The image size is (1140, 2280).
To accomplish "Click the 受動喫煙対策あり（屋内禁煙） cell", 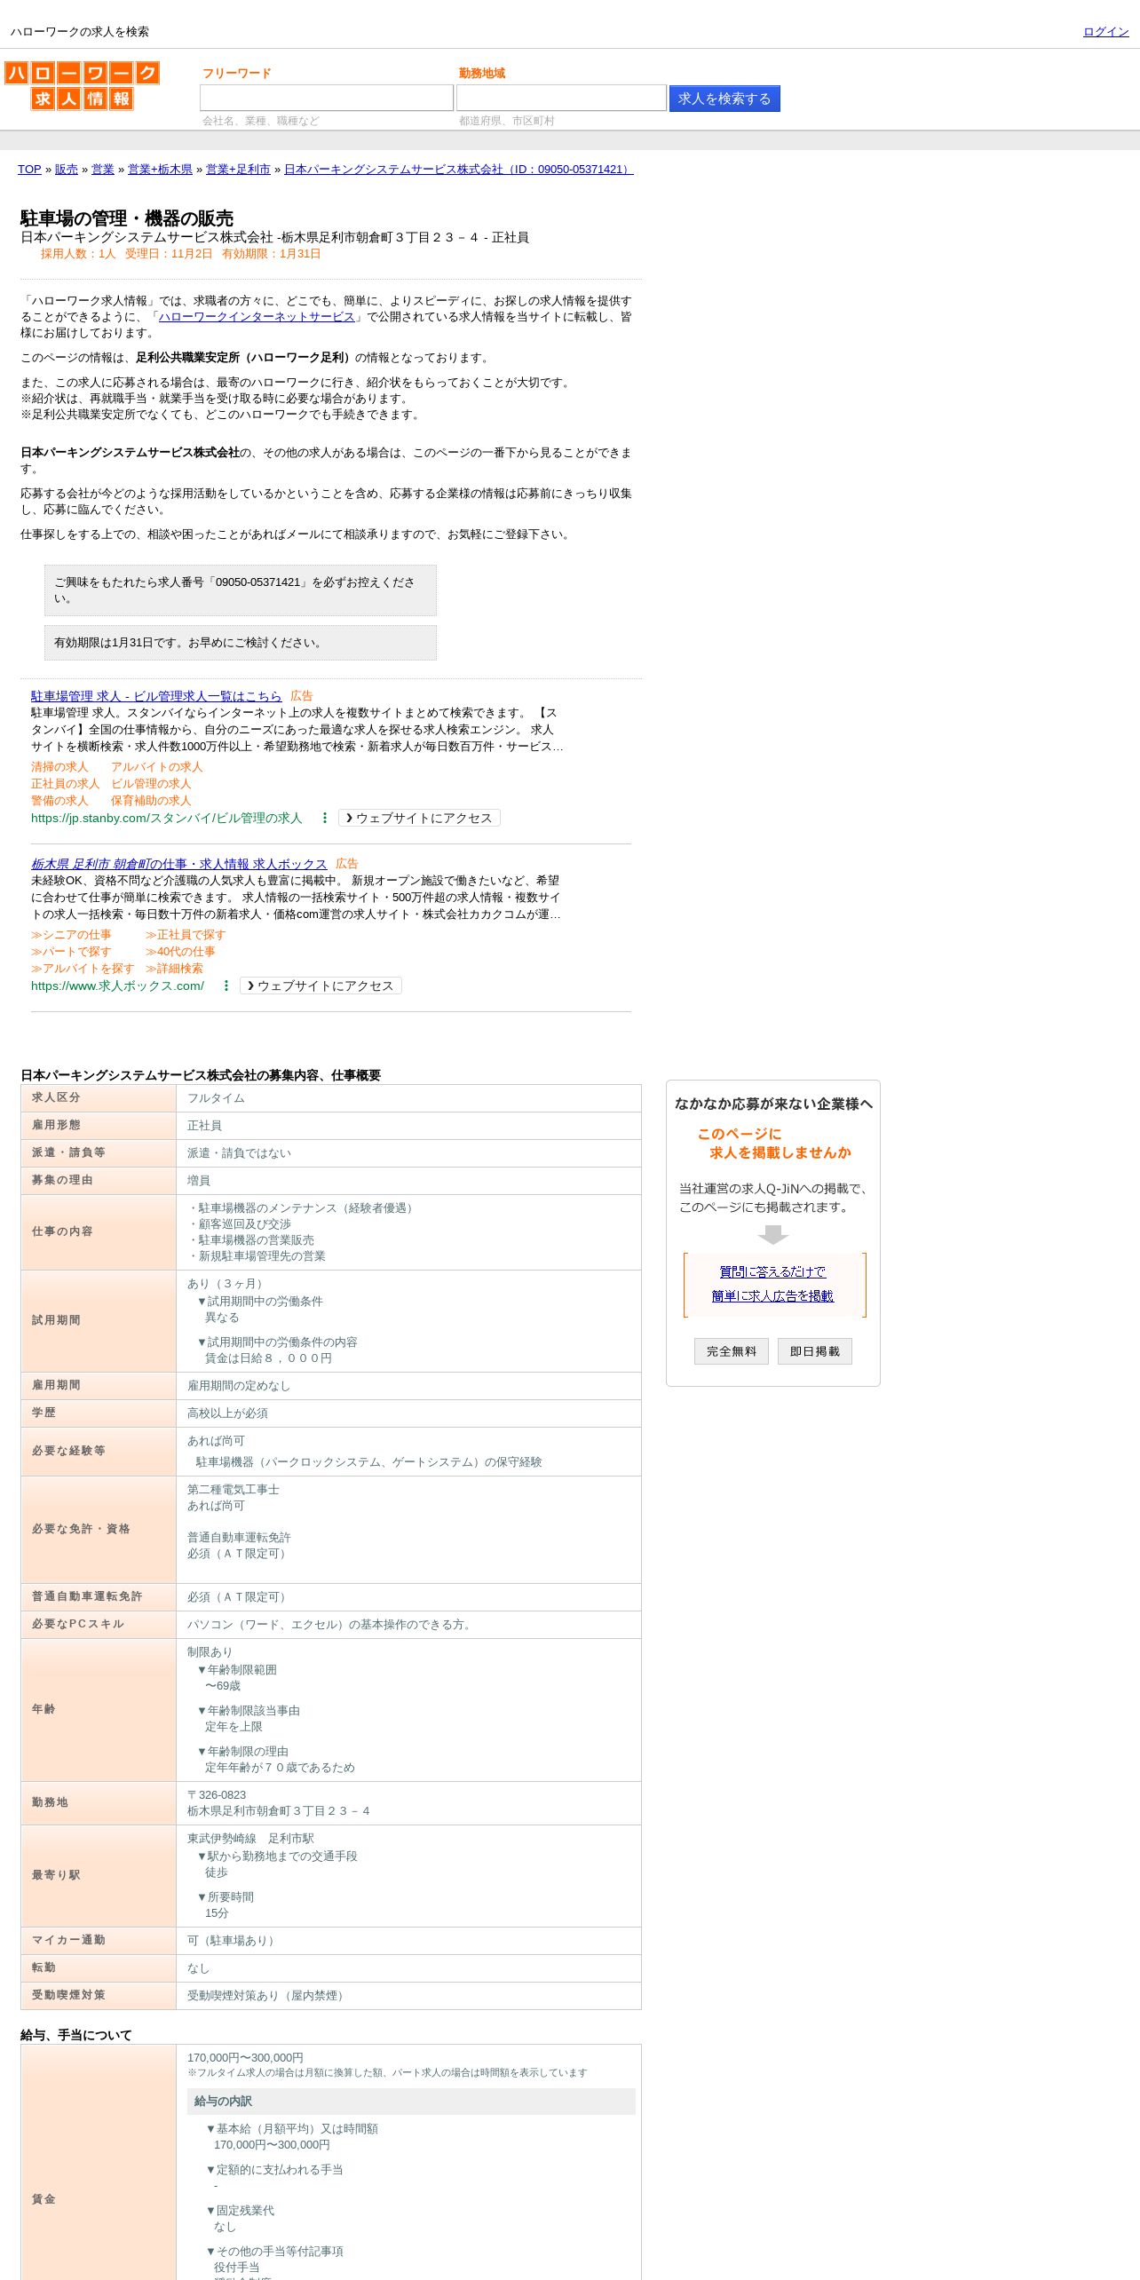I will pyautogui.click(x=408, y=1996).
